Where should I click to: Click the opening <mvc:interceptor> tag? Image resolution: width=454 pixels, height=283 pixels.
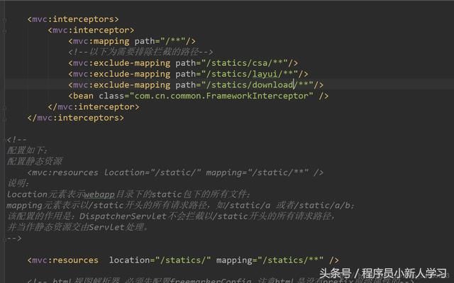click(x=92, y=30)
